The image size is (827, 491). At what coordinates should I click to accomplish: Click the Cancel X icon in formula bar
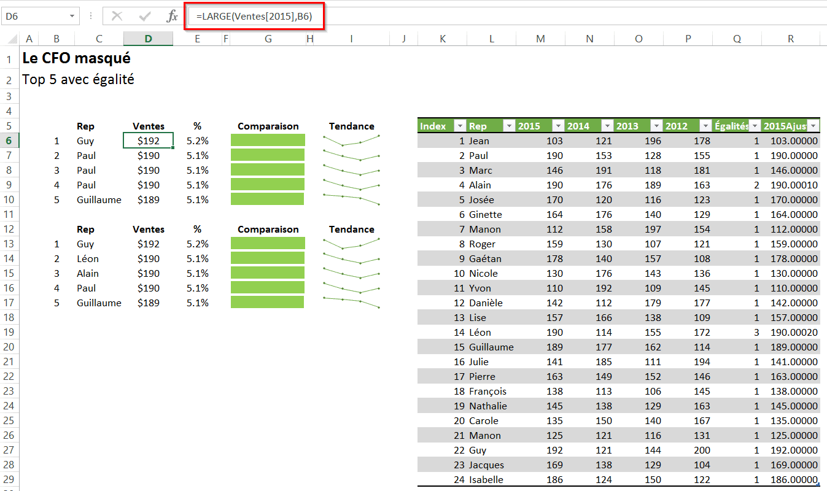(117, 17)
